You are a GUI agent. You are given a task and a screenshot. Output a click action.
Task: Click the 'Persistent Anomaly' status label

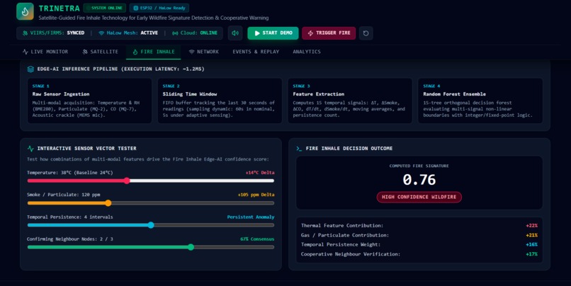[251, 217]
